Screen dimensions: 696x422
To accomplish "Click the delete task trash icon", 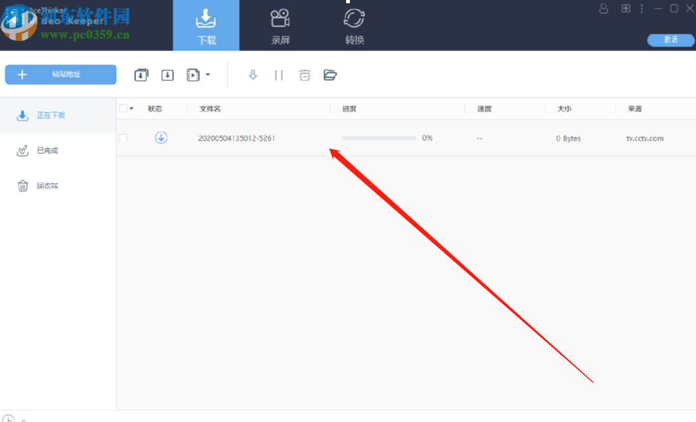I will 304,75.
